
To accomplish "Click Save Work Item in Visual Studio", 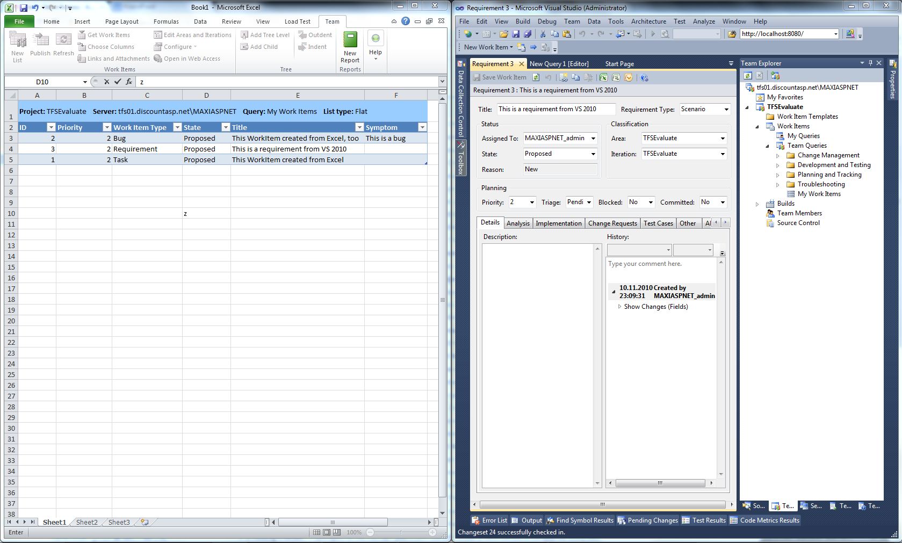I will click(500, 77).
